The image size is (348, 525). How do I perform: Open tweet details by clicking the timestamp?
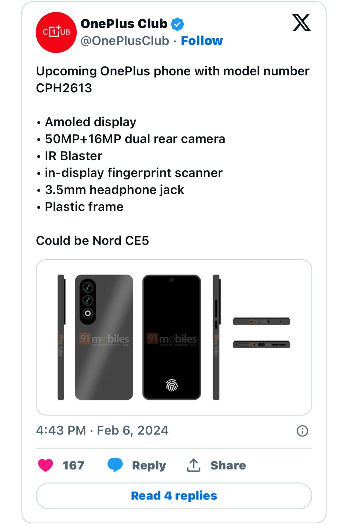coord(102,430)
